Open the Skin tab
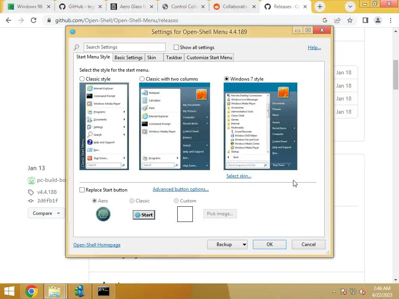 (x=154, y=58)
